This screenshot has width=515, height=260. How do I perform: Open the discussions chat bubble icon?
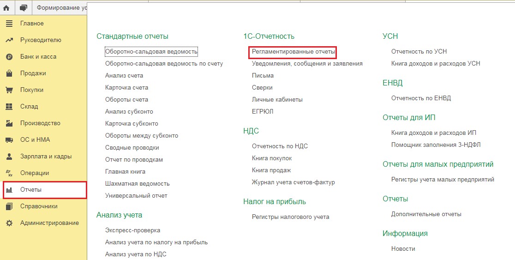[24, 7]
